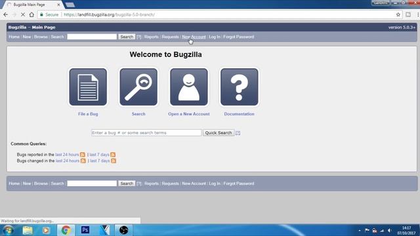
Task: Click Forgot Password in the footer navigation
Action: [239, 184]
